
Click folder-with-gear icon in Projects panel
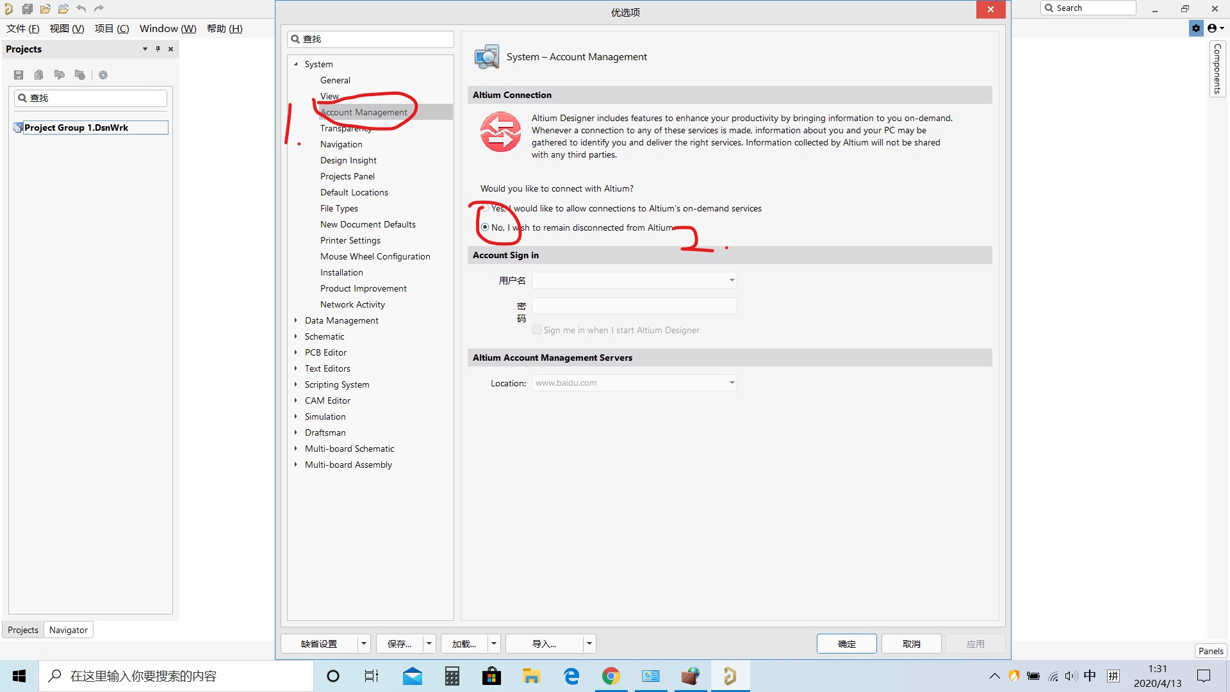pos(80,75)
